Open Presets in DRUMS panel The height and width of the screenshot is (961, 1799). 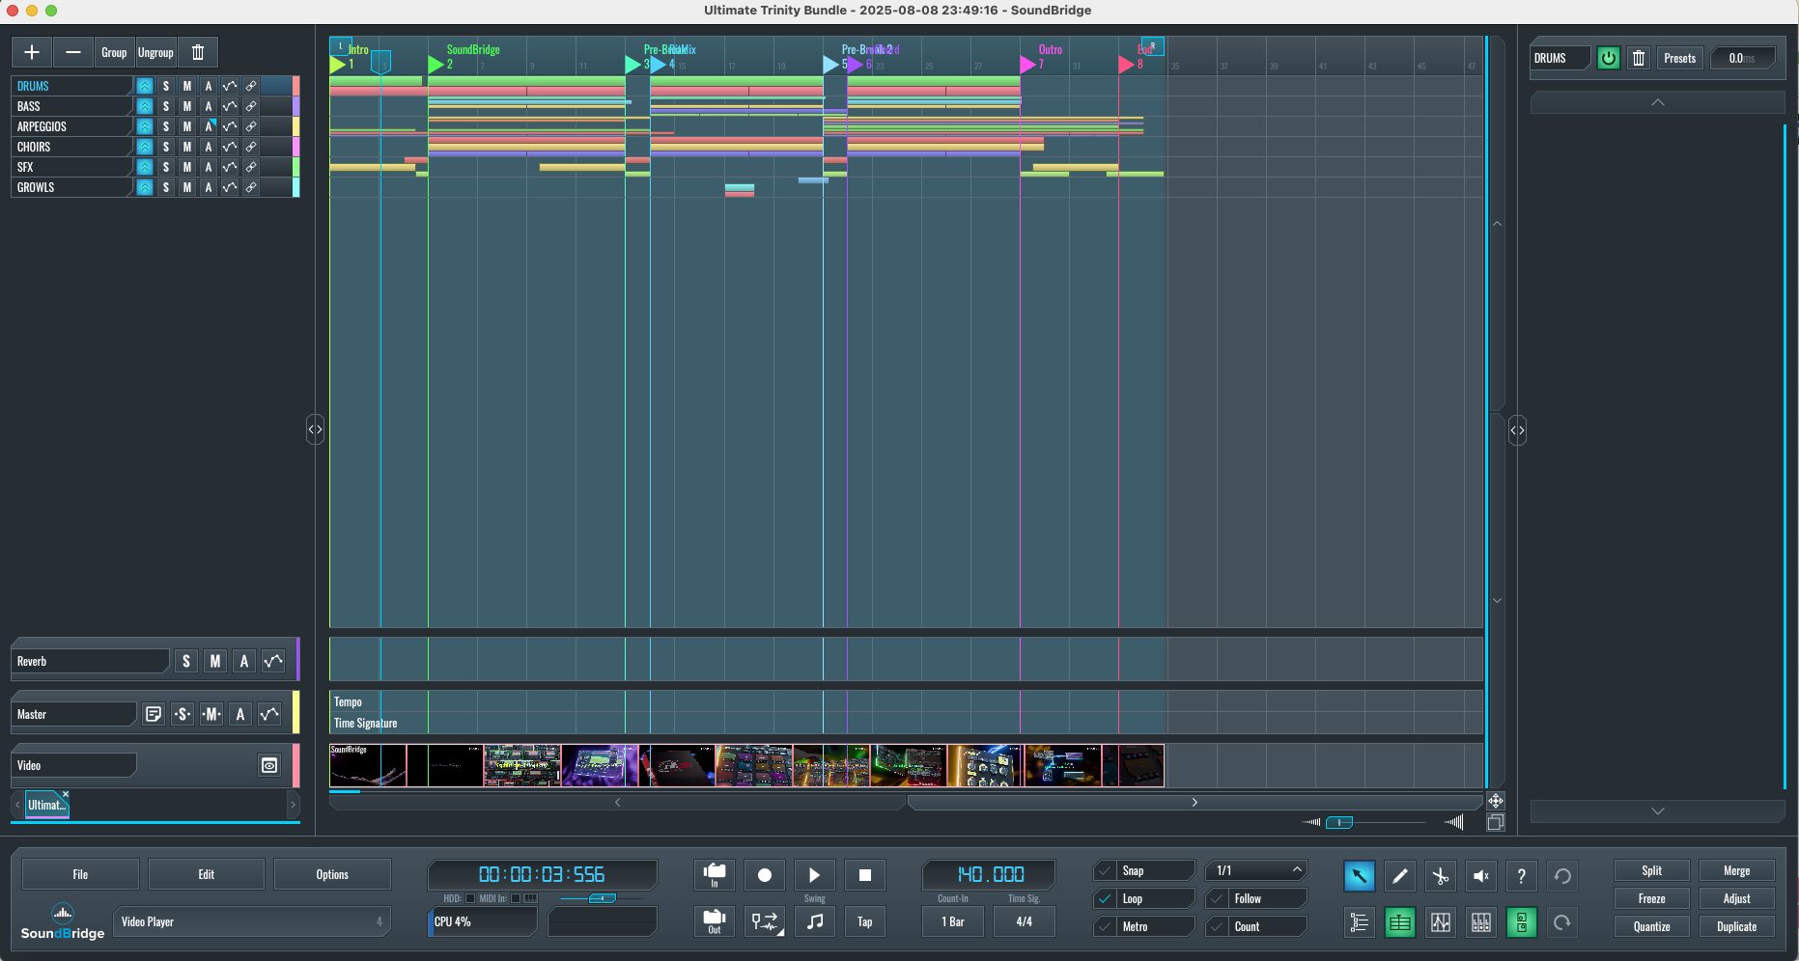pos(1679,58)
